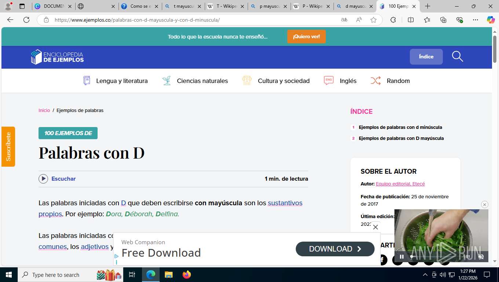Jump to palabras con d minúscula section
This screenshot has height=282, width=499.
coord(400,127)
